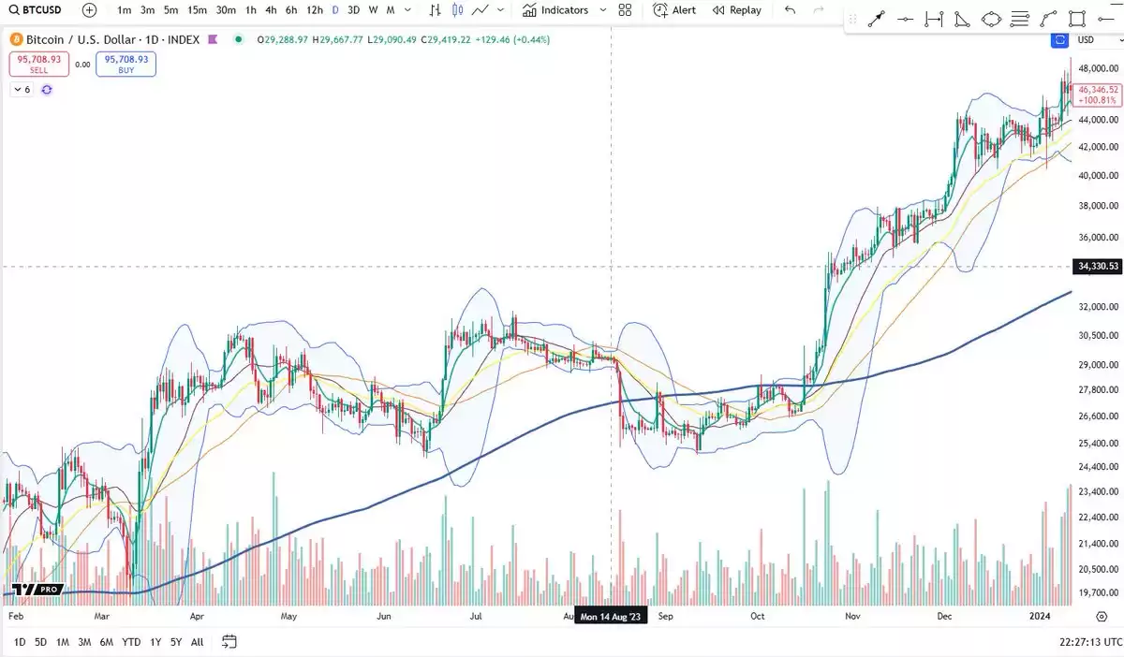Select the 6h interval
The image size is (1124, 657).
[x=291, y=9]
